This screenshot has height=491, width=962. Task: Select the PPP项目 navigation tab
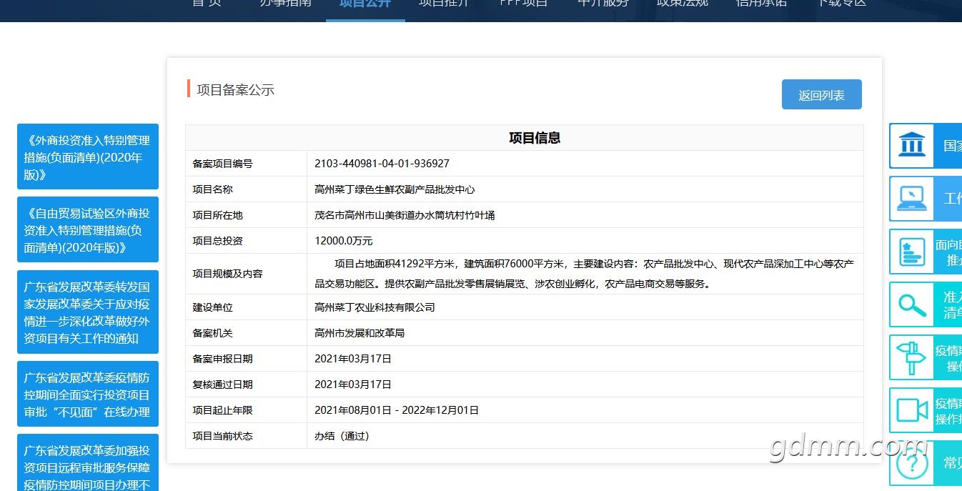coord(523,3)
